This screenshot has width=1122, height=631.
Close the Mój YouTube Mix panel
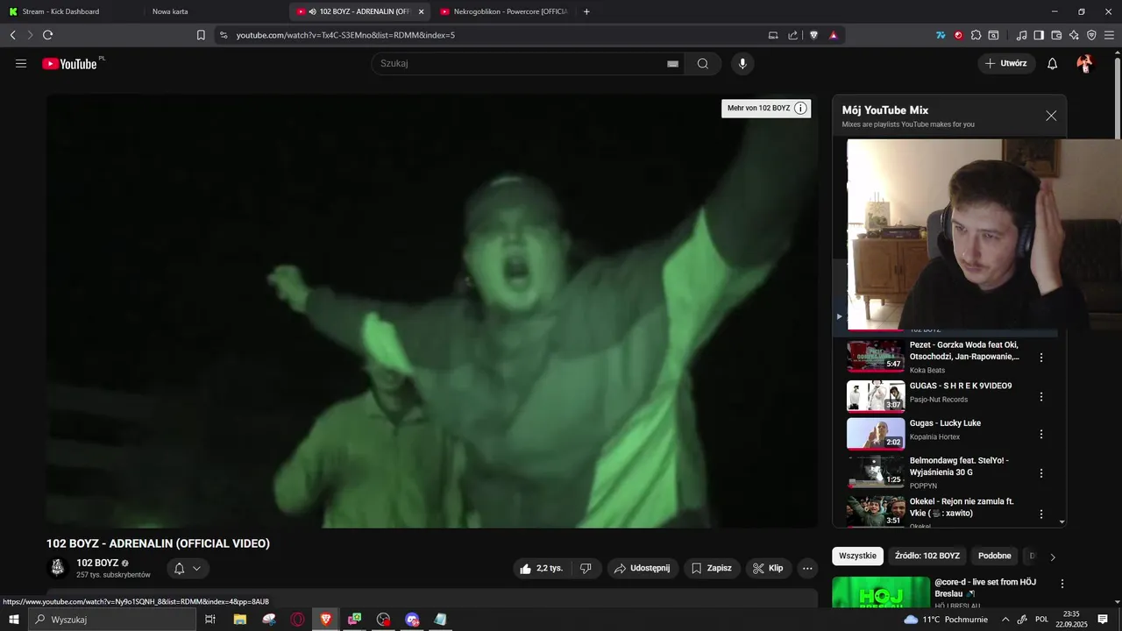tap(1051, 116)
